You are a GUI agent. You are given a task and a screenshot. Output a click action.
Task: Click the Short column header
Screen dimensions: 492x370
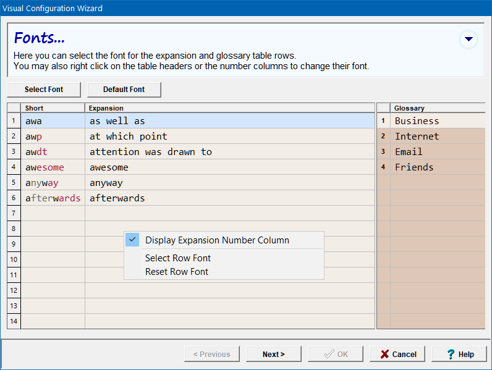53,108
